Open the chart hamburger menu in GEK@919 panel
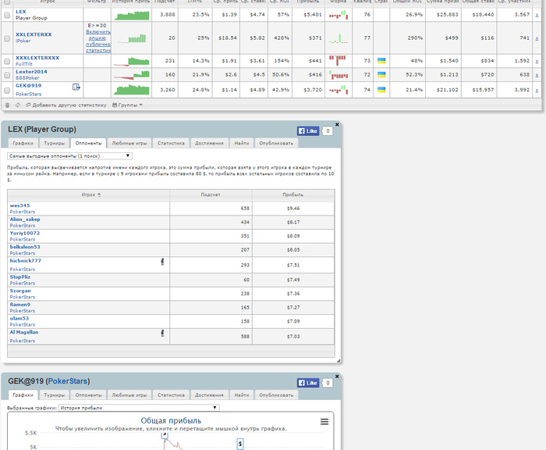 (x=324, y=422)
